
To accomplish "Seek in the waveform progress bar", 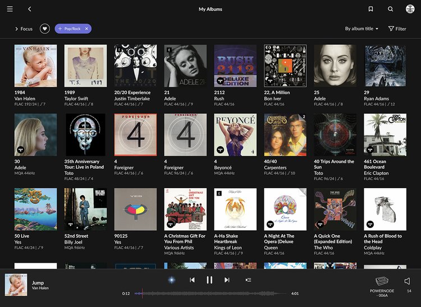I will click(x=210, y=294).
